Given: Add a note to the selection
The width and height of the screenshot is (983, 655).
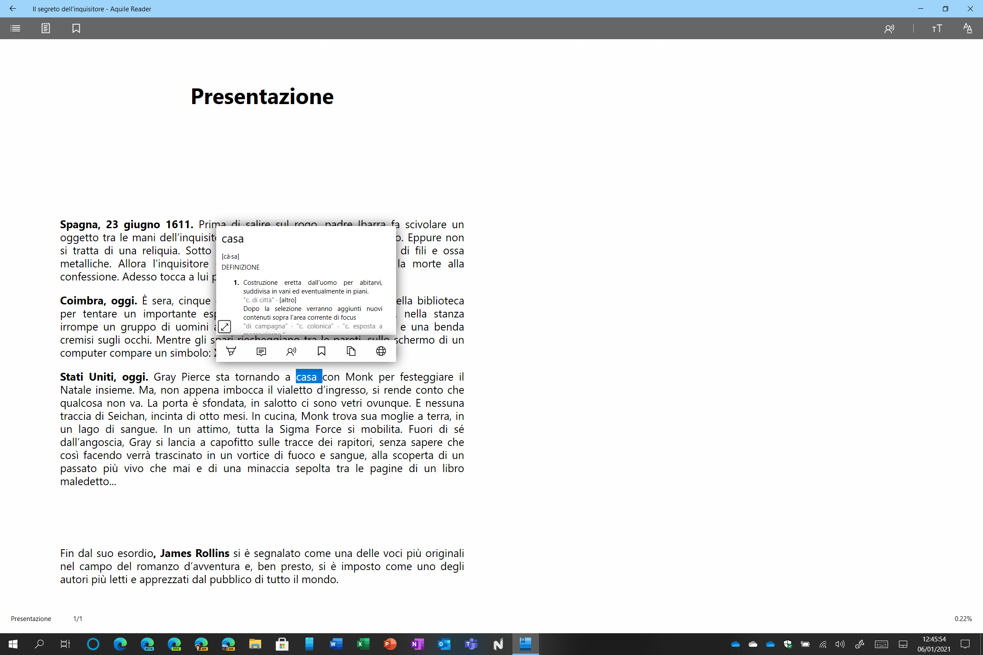Looking at the screenshot, I should [x=261, y=351].
